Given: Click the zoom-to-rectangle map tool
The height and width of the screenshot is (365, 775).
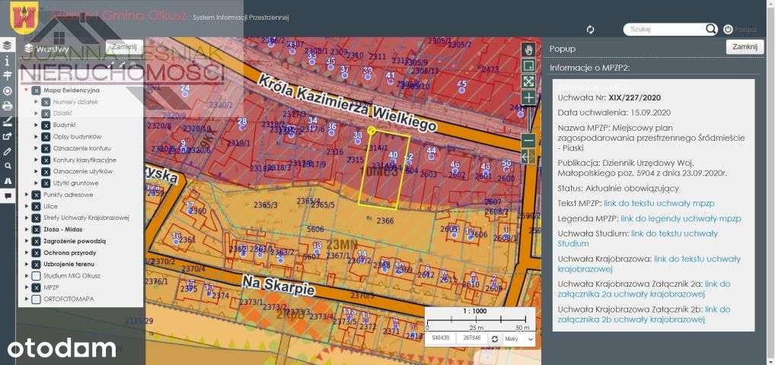Looking at the screenshot, I should point(529,65).
